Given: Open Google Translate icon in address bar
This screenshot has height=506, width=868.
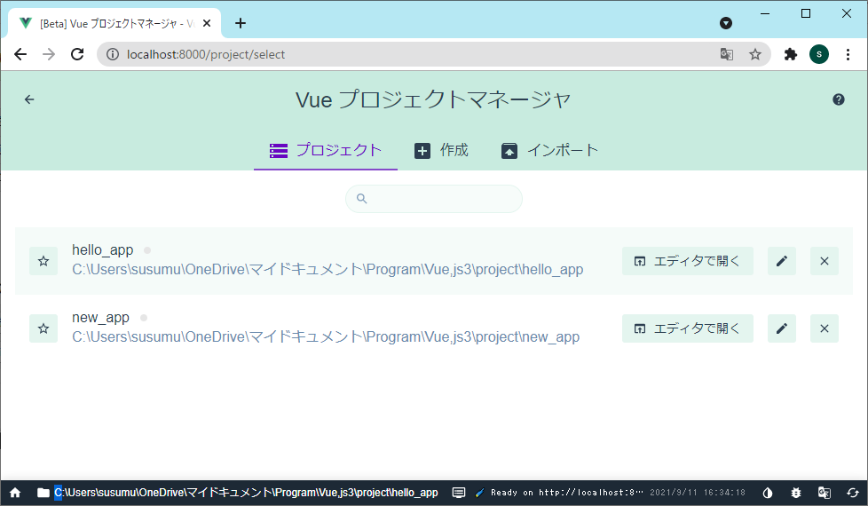Looking at the screenshot, I should (x=726, y=54).
